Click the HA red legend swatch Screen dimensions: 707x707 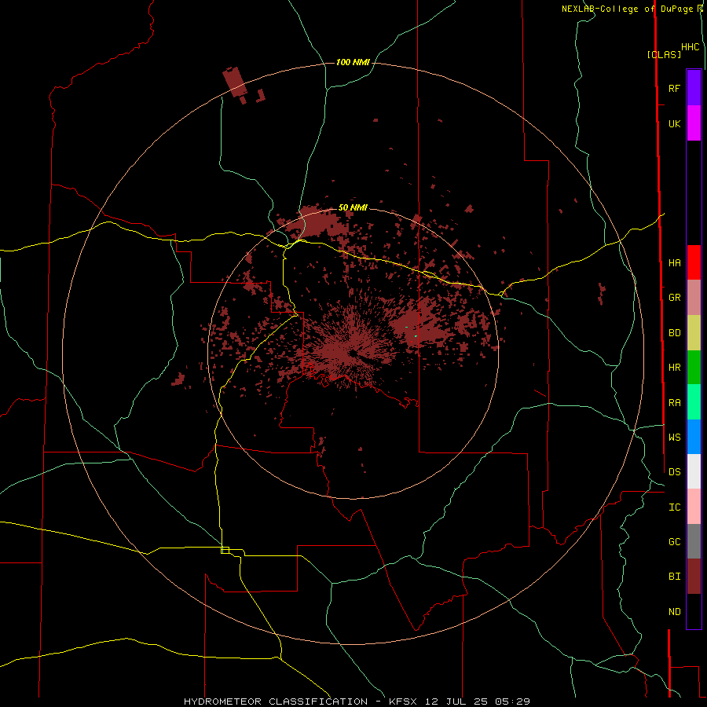click(x=694, y=262)
